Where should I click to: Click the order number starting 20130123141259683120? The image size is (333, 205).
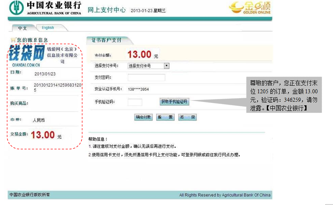click(57, 88)
